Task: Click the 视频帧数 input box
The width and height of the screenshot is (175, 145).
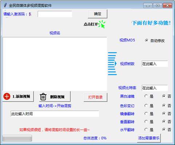Action: 155,64
